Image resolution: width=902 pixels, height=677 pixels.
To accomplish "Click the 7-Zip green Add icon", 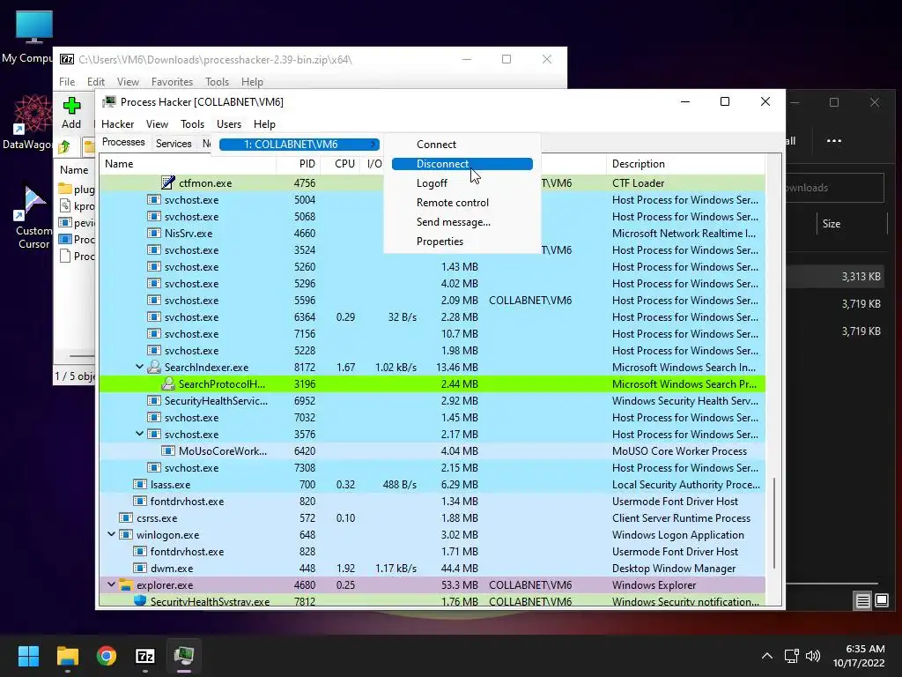I will click(x=71, y=106).
